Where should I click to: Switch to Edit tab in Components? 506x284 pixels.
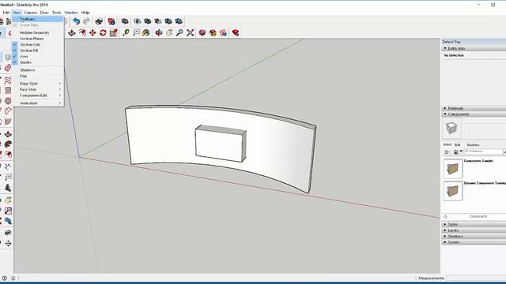click(x=457, y=145)
